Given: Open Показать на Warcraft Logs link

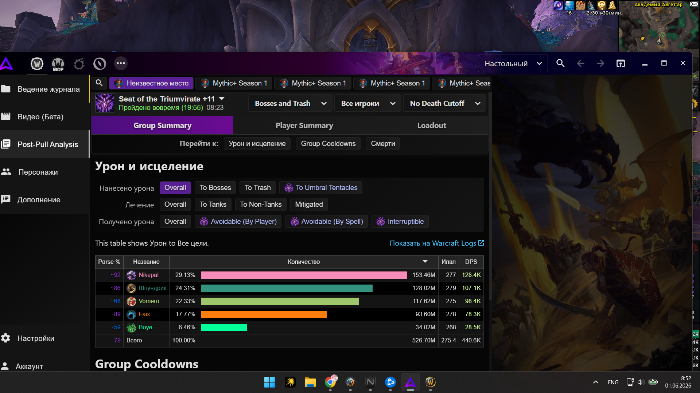Looking at the screenshot, I should click(x=437, y=243).
